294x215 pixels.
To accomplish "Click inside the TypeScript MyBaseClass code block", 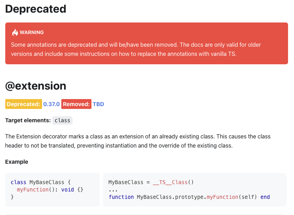I will [52, 190].
